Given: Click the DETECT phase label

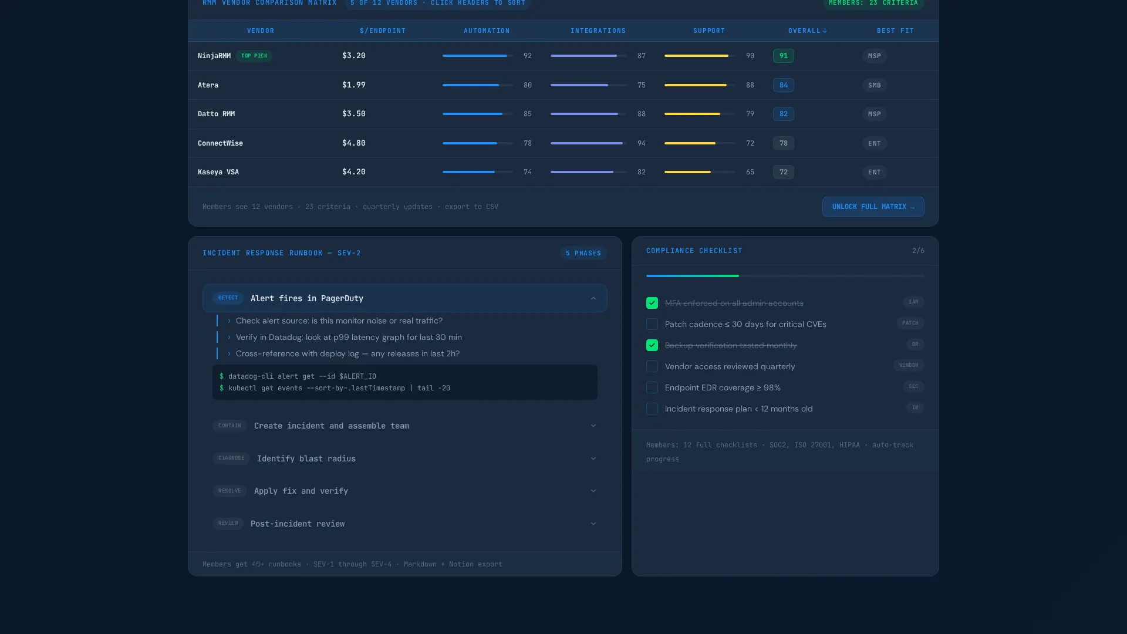Looking at the screenshot, I should point(228,298).
